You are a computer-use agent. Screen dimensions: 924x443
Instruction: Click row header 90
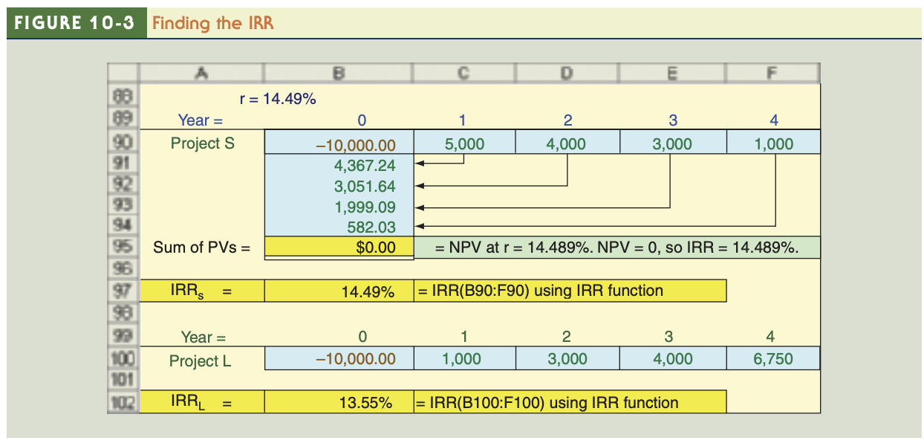[124, 141]
